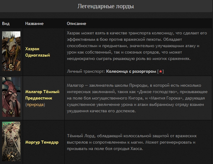Open the Малагор Тёмный Предвестник link
The width and height of the screenshot is (213, 164).
pos(42,95)
